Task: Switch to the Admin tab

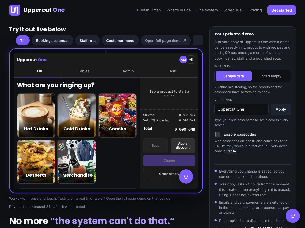Action: (x=128, y=71)
